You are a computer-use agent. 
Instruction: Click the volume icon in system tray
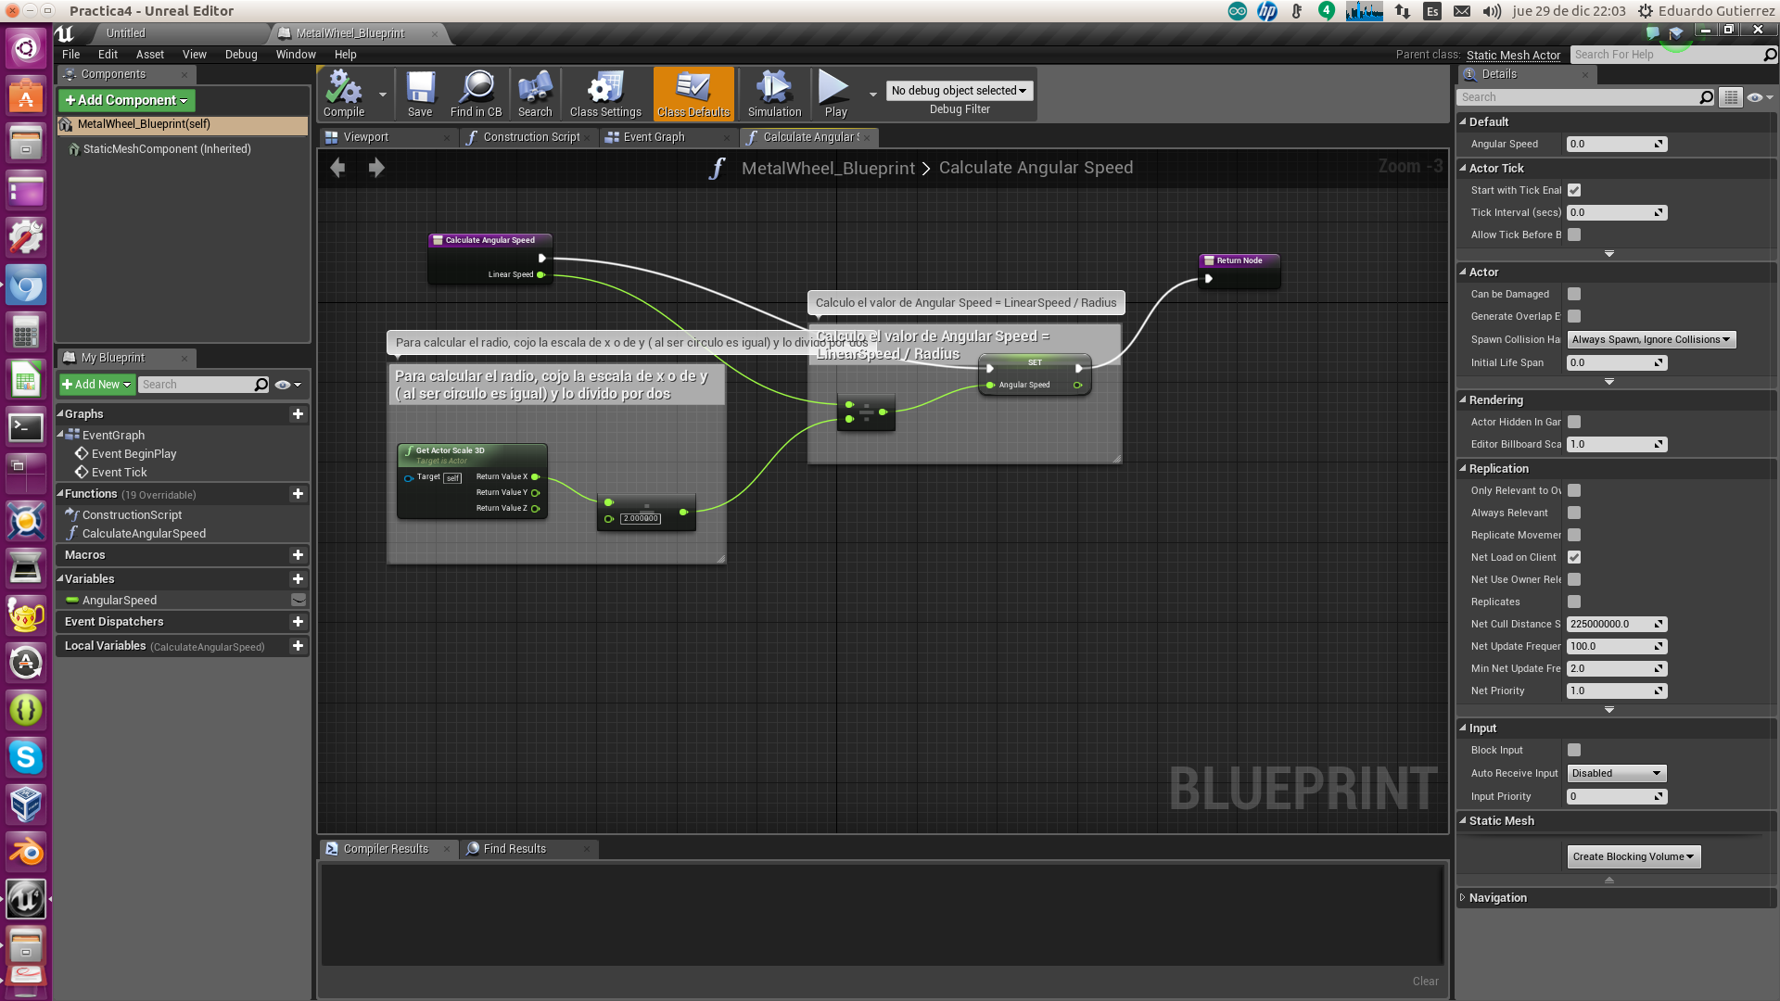(x=1492, y=11)
